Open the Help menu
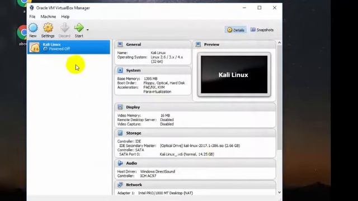The image size is (358, 201). click(x=65, y=17)
